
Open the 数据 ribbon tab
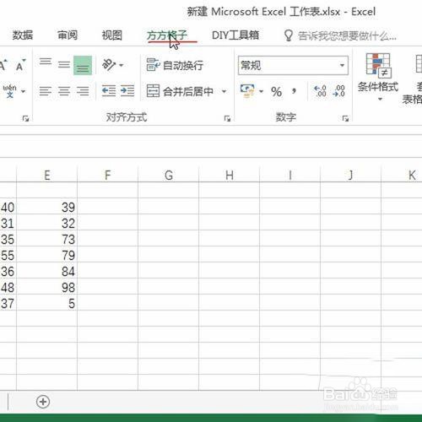coord(23,35)
